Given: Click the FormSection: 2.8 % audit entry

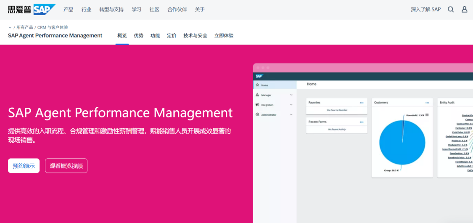Looking at the screenshot, I should pyautogui.click(x=459, y=153).
